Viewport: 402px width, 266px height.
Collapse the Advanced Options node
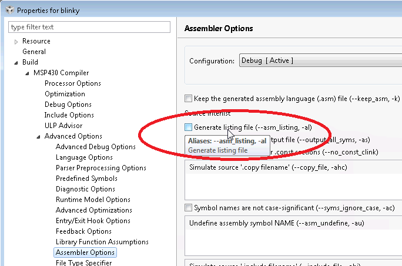[38, 136]
